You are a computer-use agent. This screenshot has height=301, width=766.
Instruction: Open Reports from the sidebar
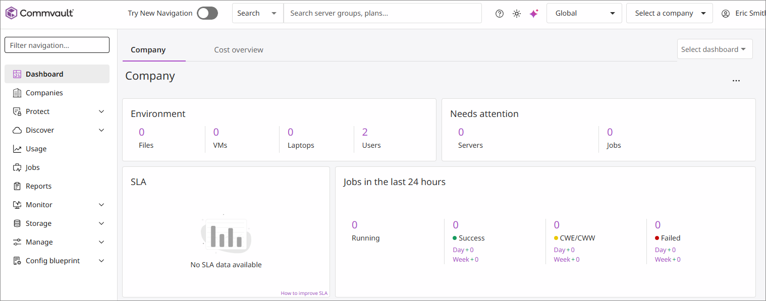point(38,186)
